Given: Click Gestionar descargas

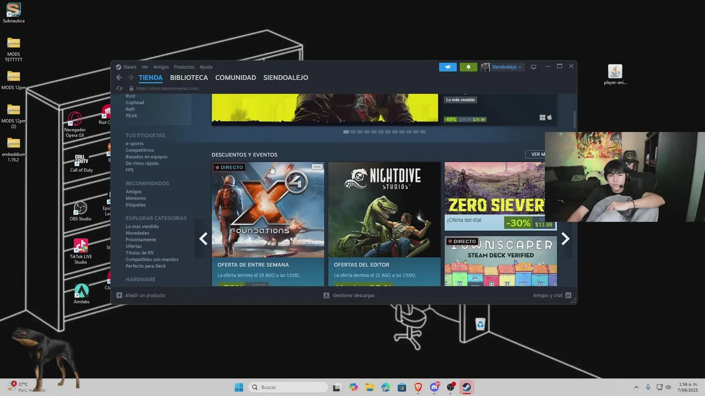Looking at the screenshot, I should click(354, 295).
